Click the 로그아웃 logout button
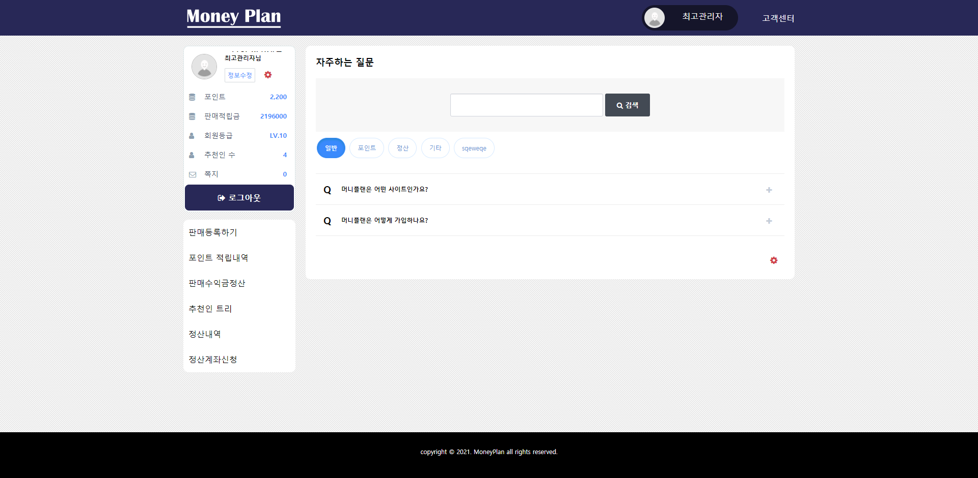The image size is (978, 478). [x=239, y=198]
